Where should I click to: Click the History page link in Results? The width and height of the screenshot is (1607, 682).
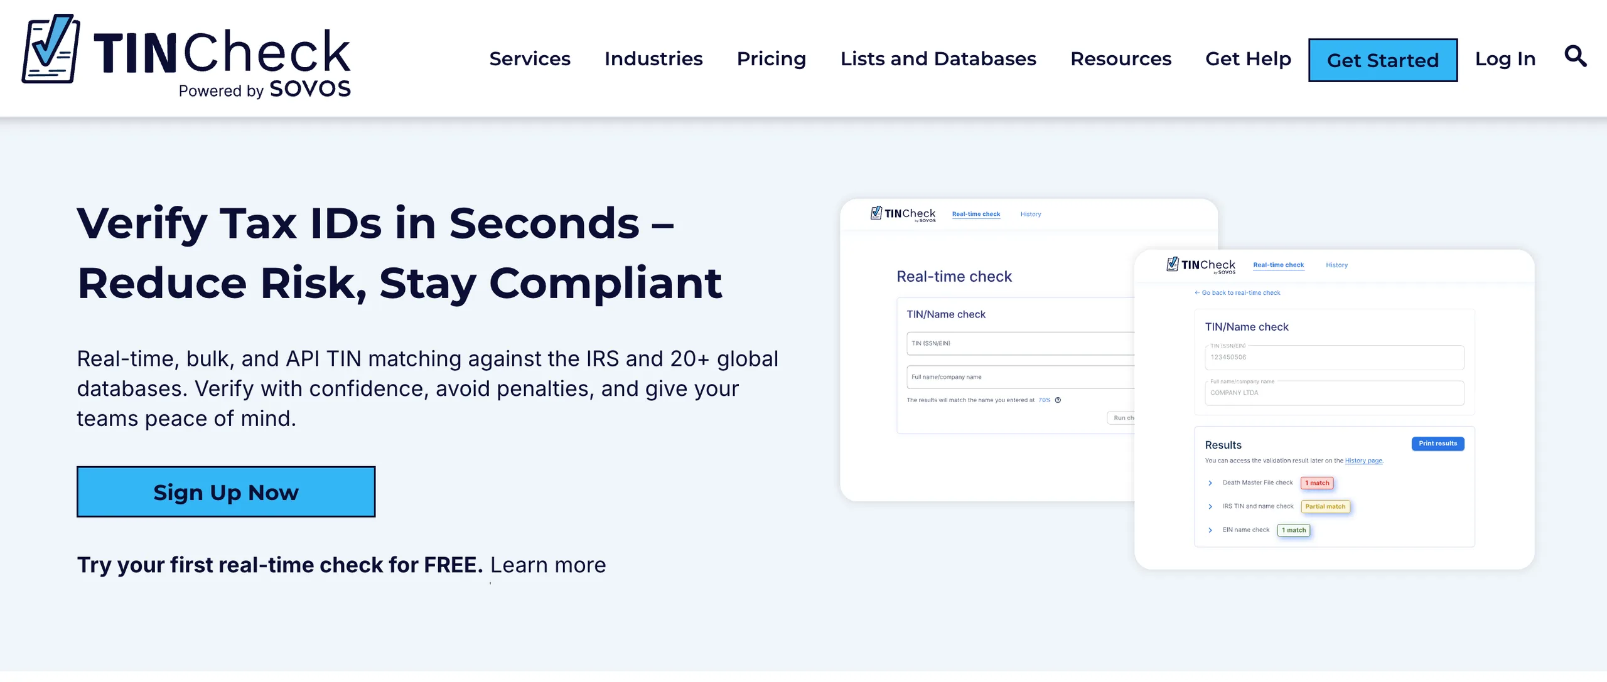click(1363, 461)
